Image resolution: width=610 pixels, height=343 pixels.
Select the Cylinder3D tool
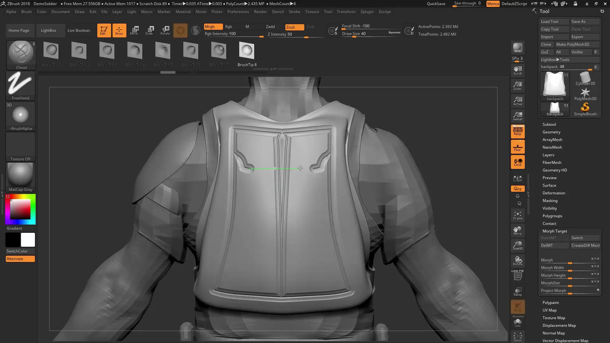click(x=585, y=79)
